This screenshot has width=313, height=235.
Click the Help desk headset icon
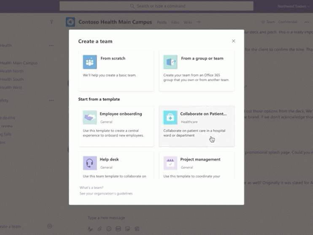coord(90,163)
